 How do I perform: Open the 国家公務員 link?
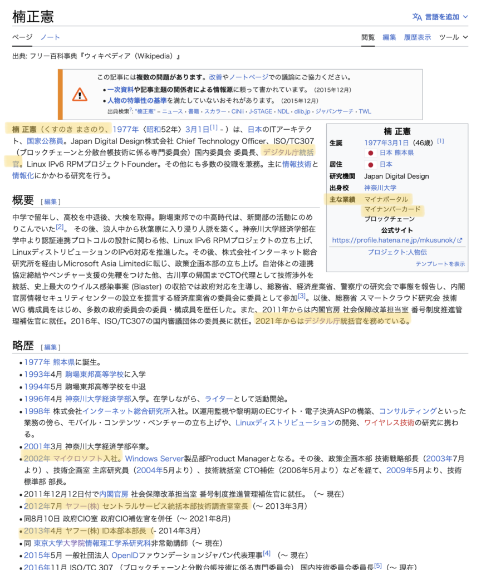pyautogui.click(x=45, y=141)
